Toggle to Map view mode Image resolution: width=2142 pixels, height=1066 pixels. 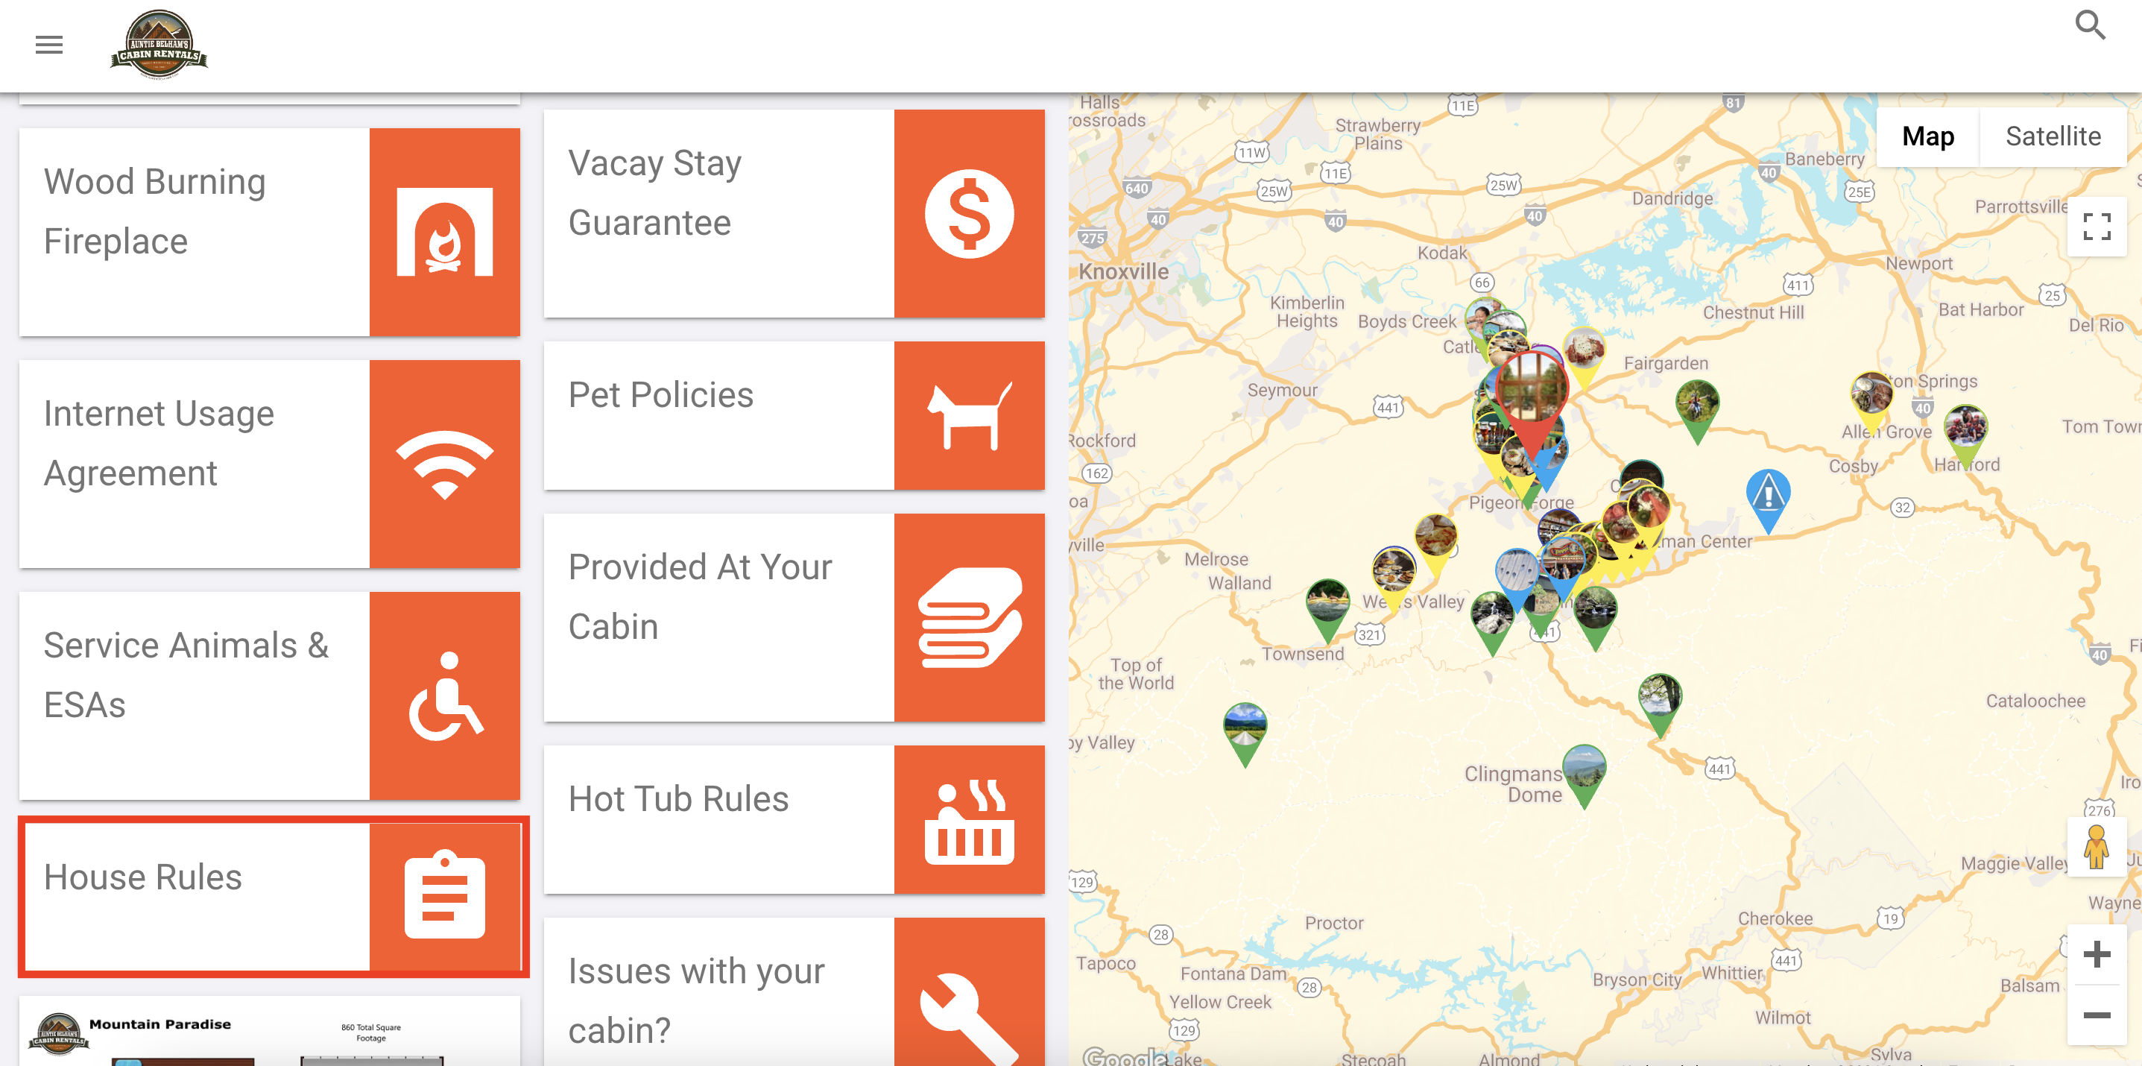1927,136
